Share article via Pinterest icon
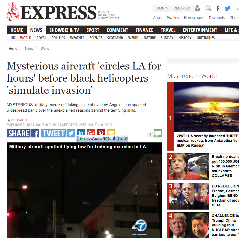239x238 pixels. point(101,132)
